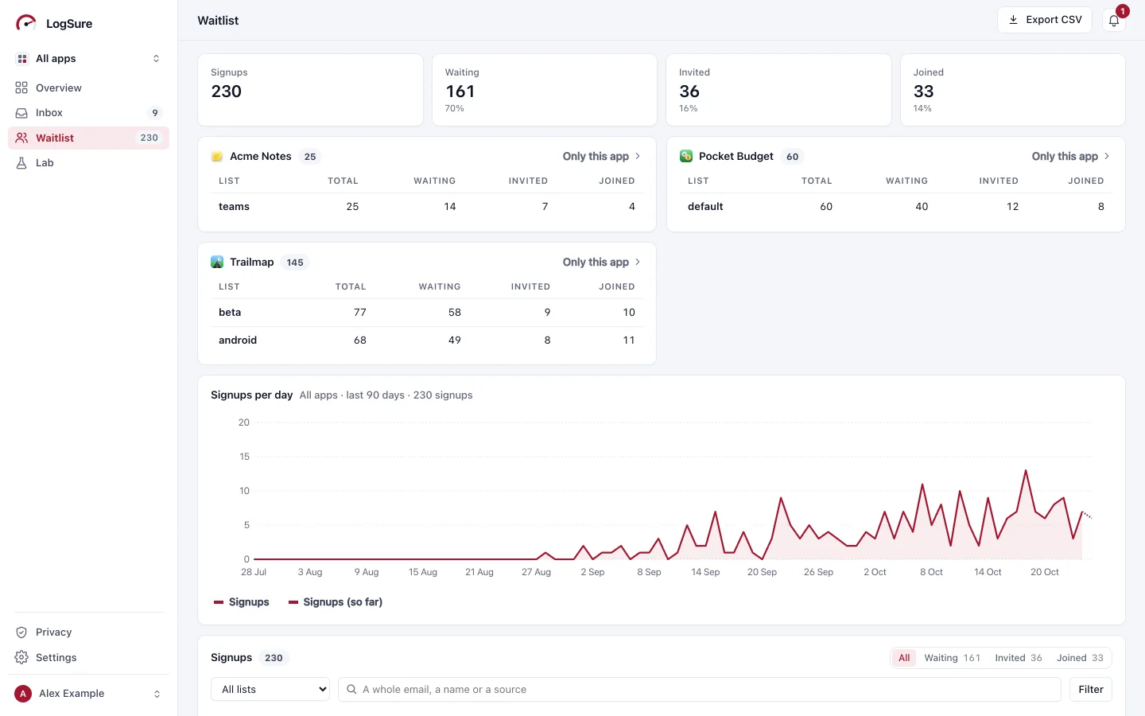
Task: Click the 'android' list row in Trailmap
Action: pos(427,340)
